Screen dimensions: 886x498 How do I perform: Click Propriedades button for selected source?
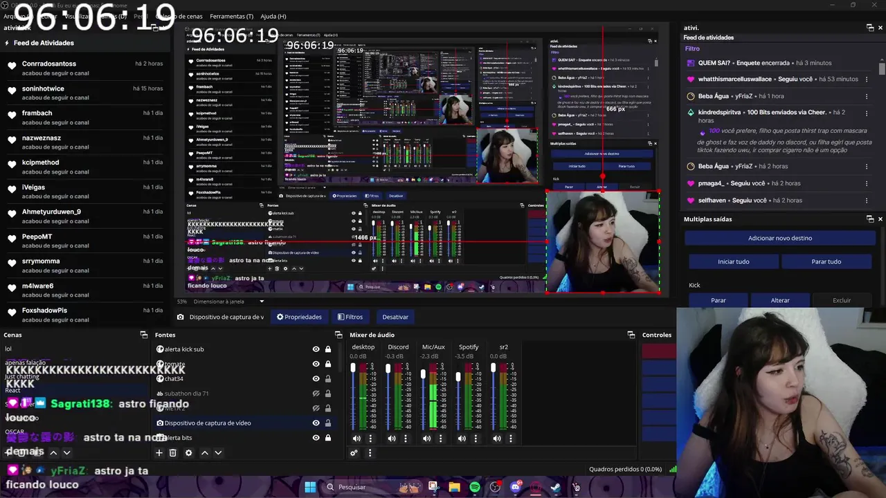tap(299, 317)
